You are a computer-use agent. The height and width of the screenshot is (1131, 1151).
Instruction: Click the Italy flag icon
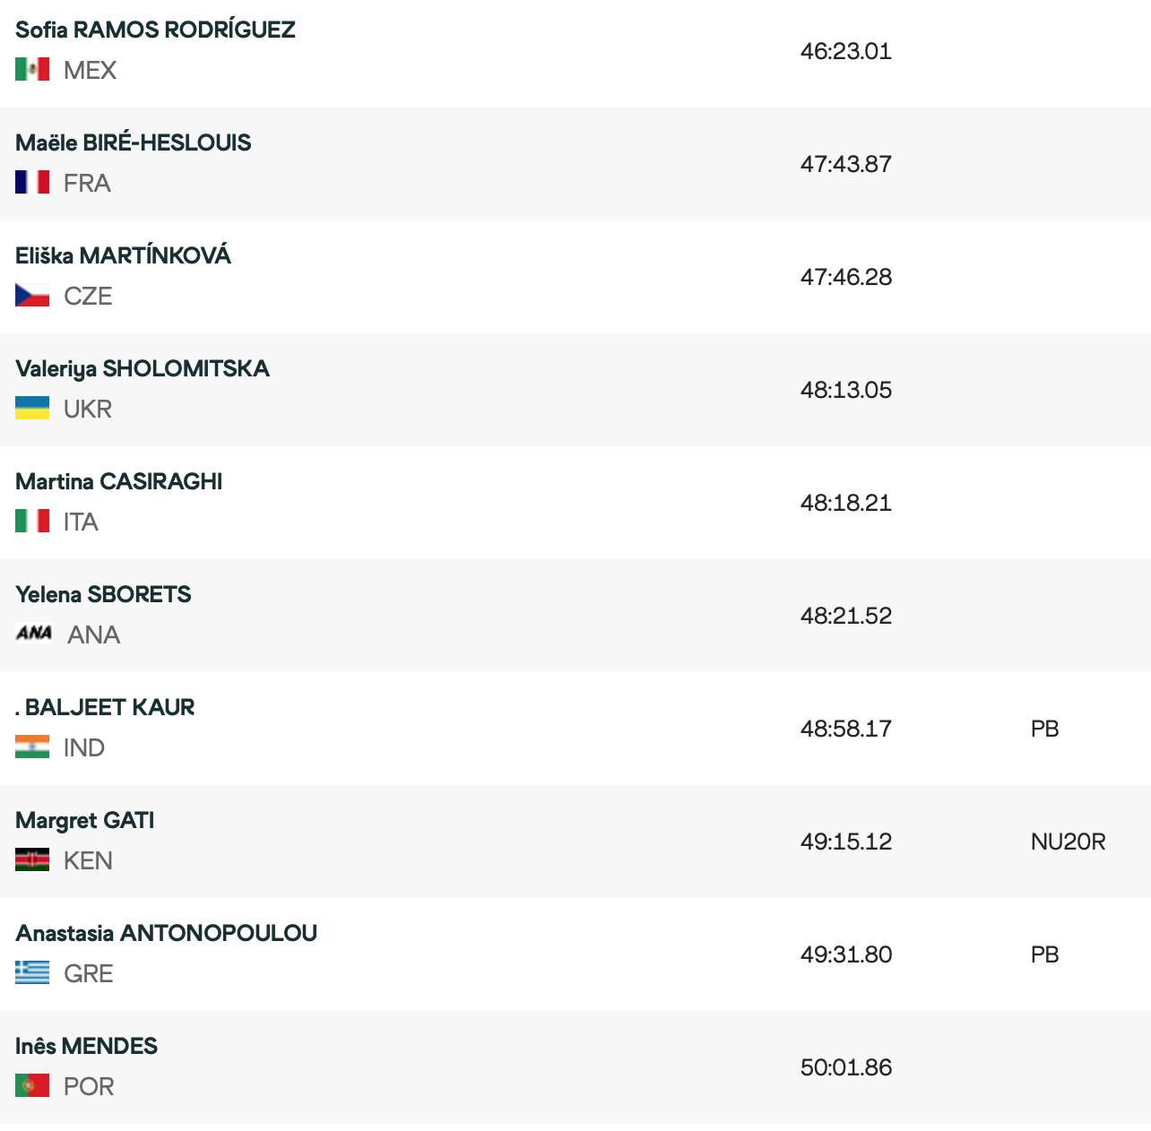pos(32,521)
